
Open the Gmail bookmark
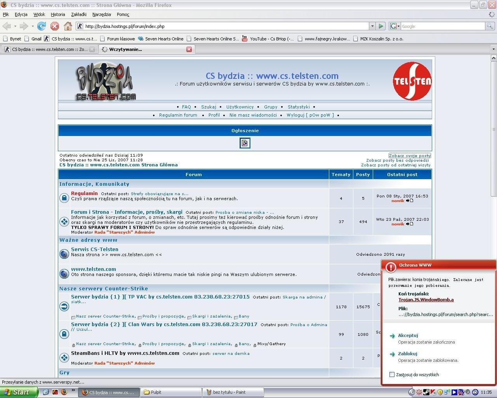coord(33,38)
